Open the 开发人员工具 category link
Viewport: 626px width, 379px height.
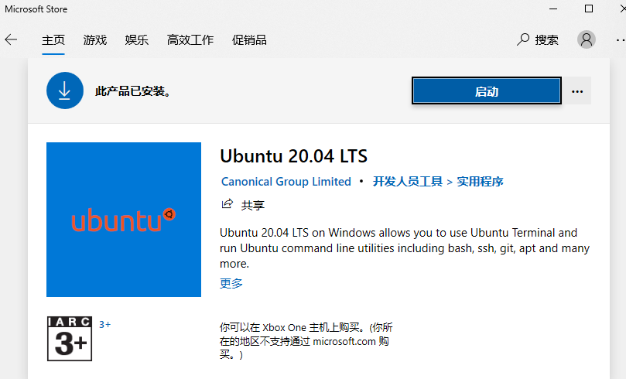point(408,182)
